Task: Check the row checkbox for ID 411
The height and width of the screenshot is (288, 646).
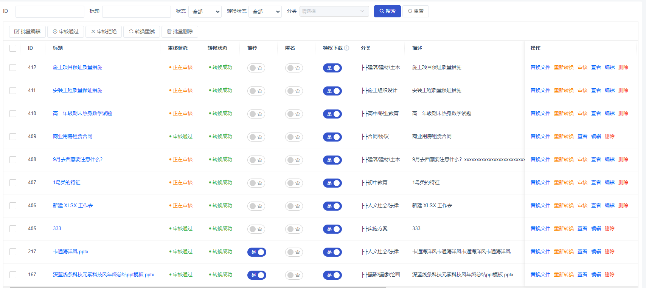Action: click(13, 91)
